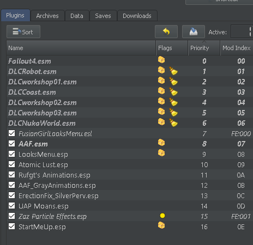The width and height of the screenshot is (253, 245).
Task: Click the archive box icon for DLCworkshop01.esm
Action: [161, 81]
